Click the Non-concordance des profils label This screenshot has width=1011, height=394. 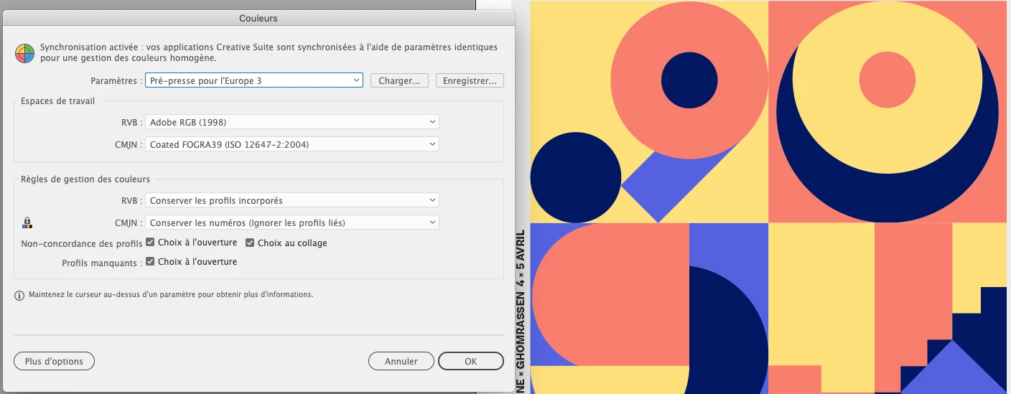tap(82, 243)
